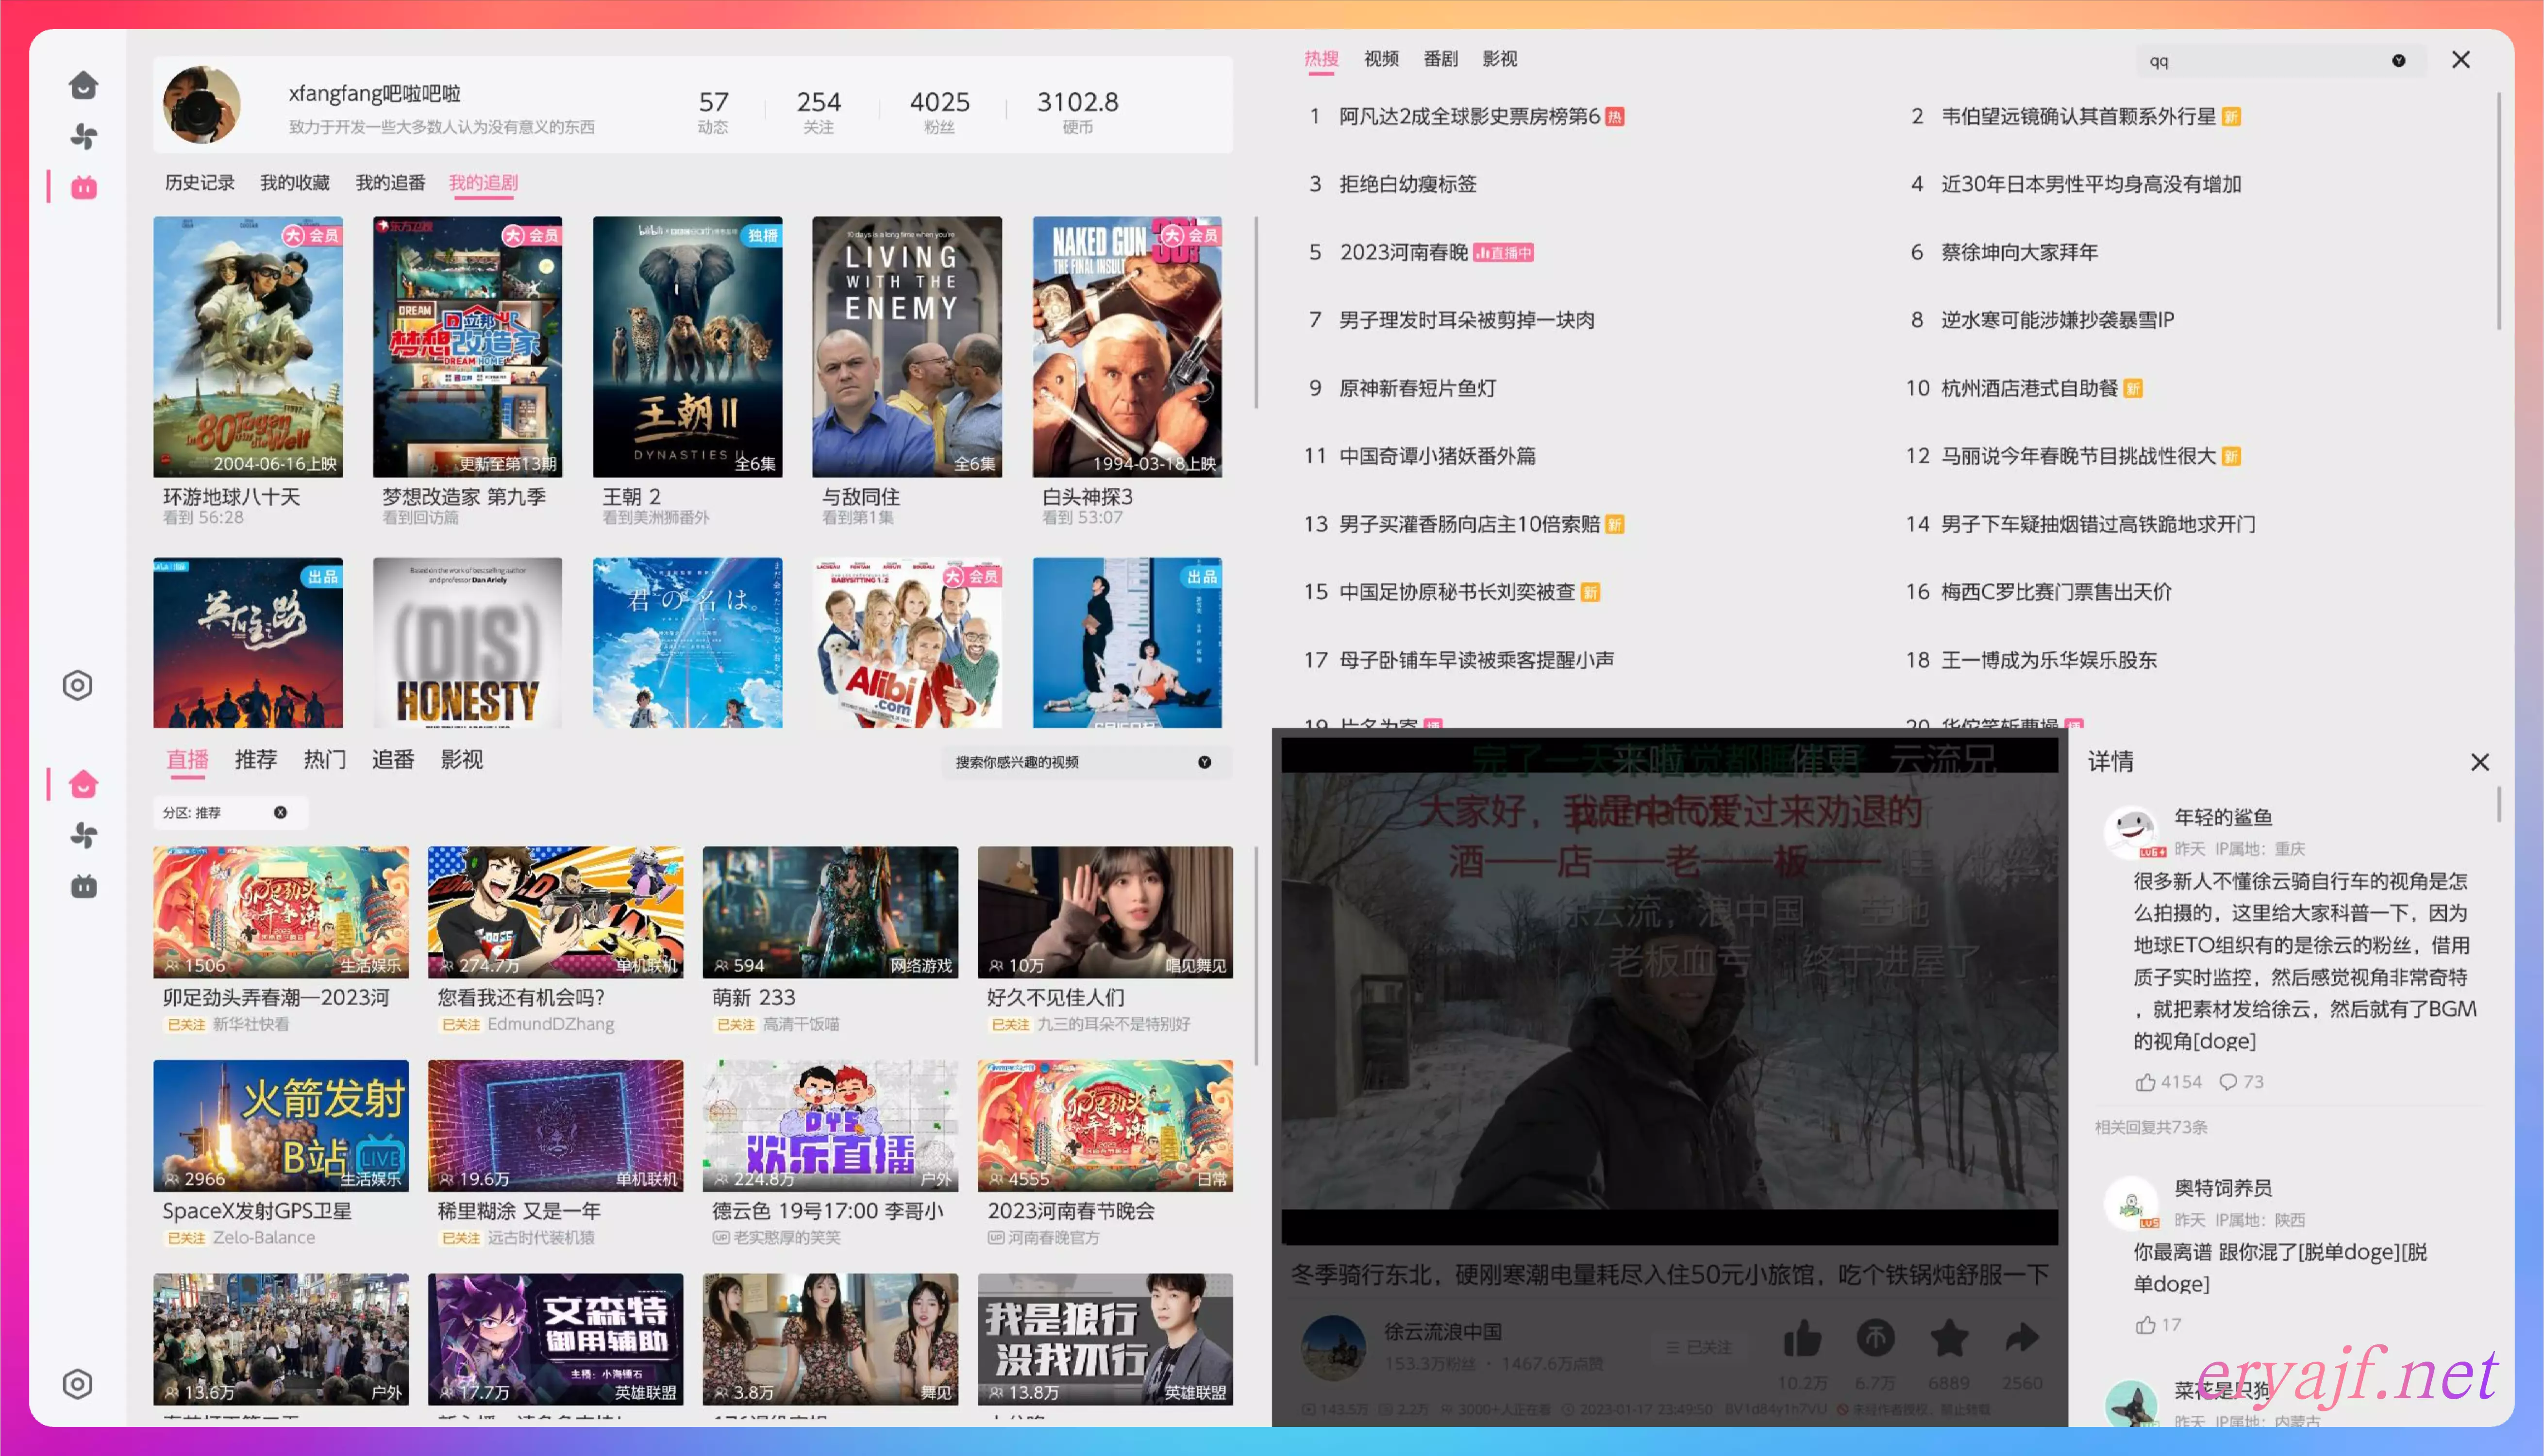Viewport: 2544px width, 1456px height.
Task: Toggle star favorite on the video
Action: pos(1949,1338)
